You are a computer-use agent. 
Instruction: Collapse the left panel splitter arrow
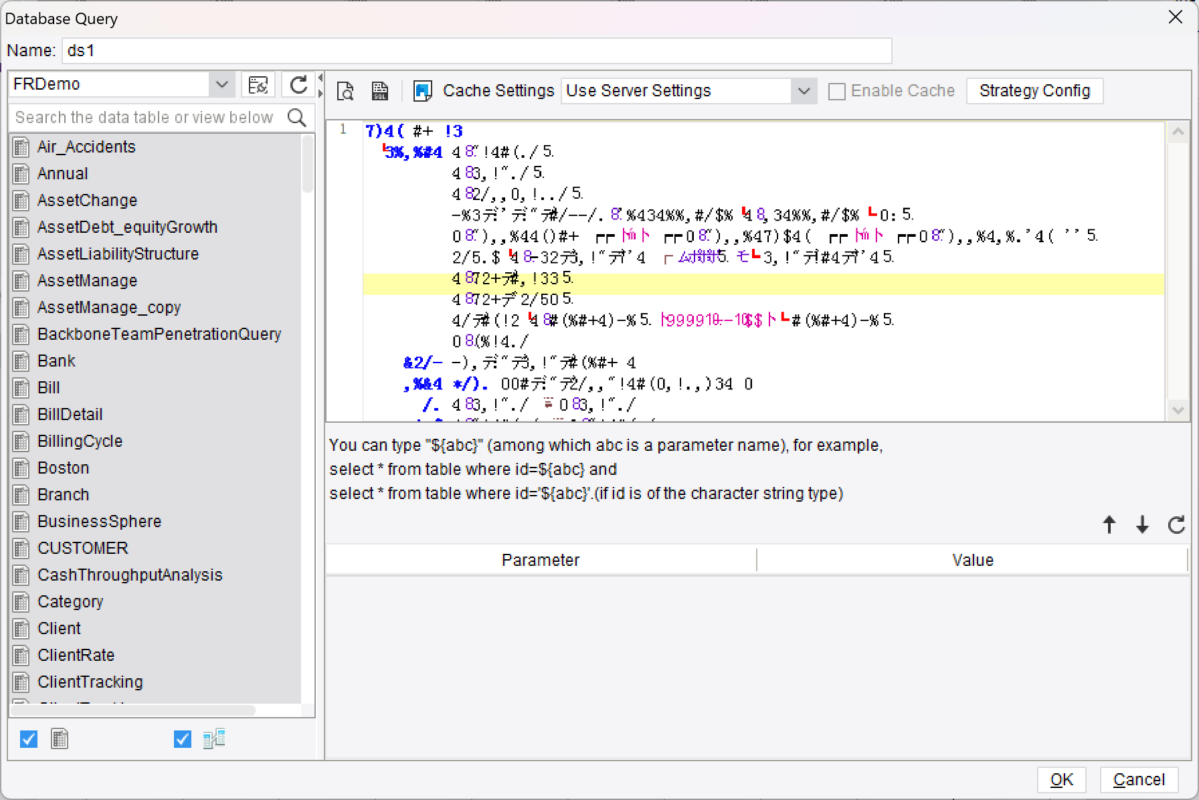320,78
